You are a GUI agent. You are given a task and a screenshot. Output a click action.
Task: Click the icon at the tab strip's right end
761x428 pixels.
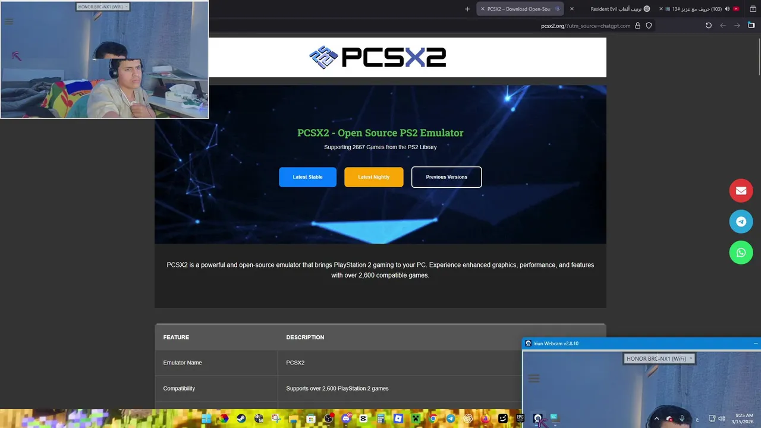pos(753,9)
